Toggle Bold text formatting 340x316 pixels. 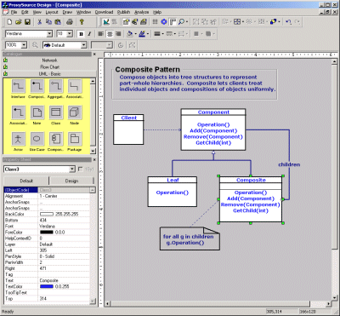point(82,34)
